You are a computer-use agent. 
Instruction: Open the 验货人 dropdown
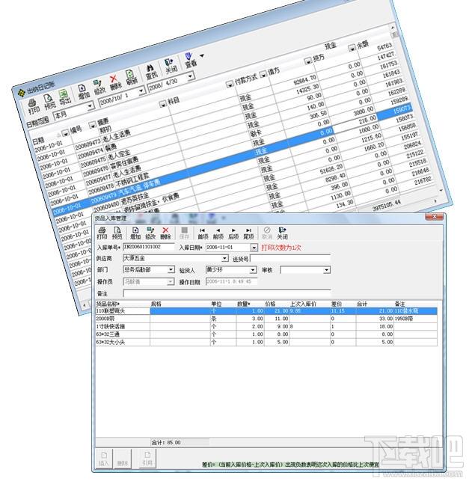click(x=253, y=269)
